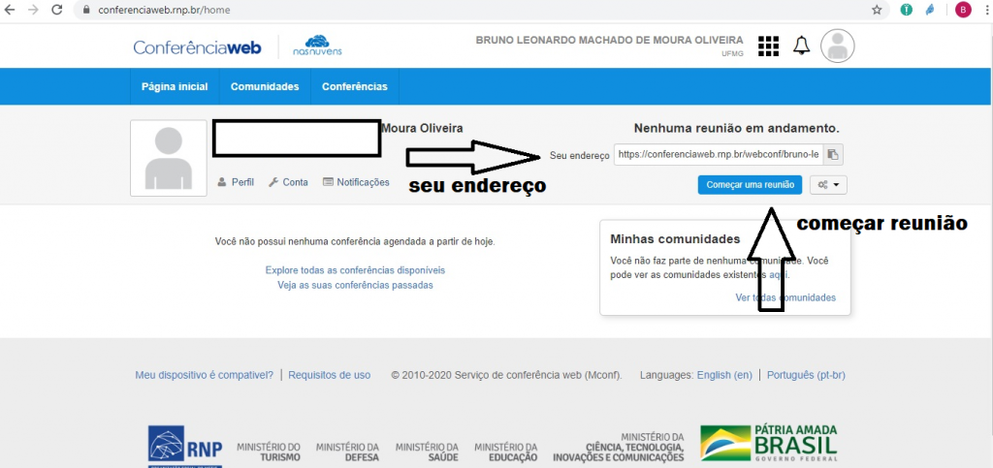Image resolution: width=993 pixels, height=468 pixels.
Task: Click the Chrome bookmark star icon
Action: click(x=877, y=10)
